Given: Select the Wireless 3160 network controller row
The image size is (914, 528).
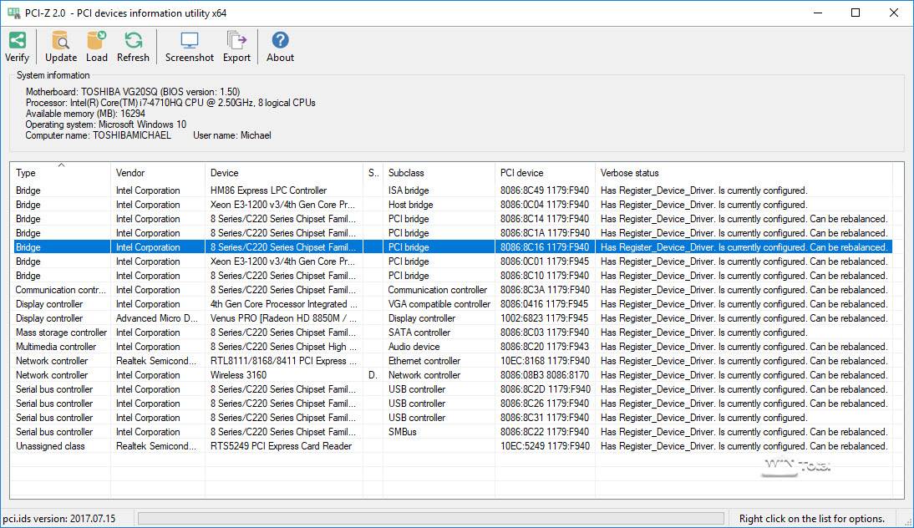Looking at the screenshot, I should (238, 375).
